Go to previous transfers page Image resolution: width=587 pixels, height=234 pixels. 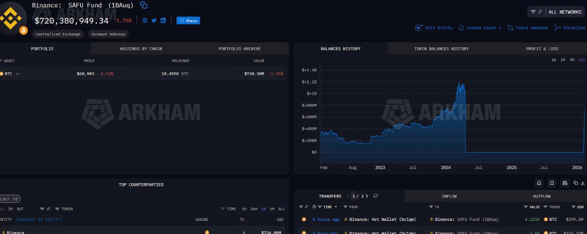pyautogui.click(x=347, y=196)
